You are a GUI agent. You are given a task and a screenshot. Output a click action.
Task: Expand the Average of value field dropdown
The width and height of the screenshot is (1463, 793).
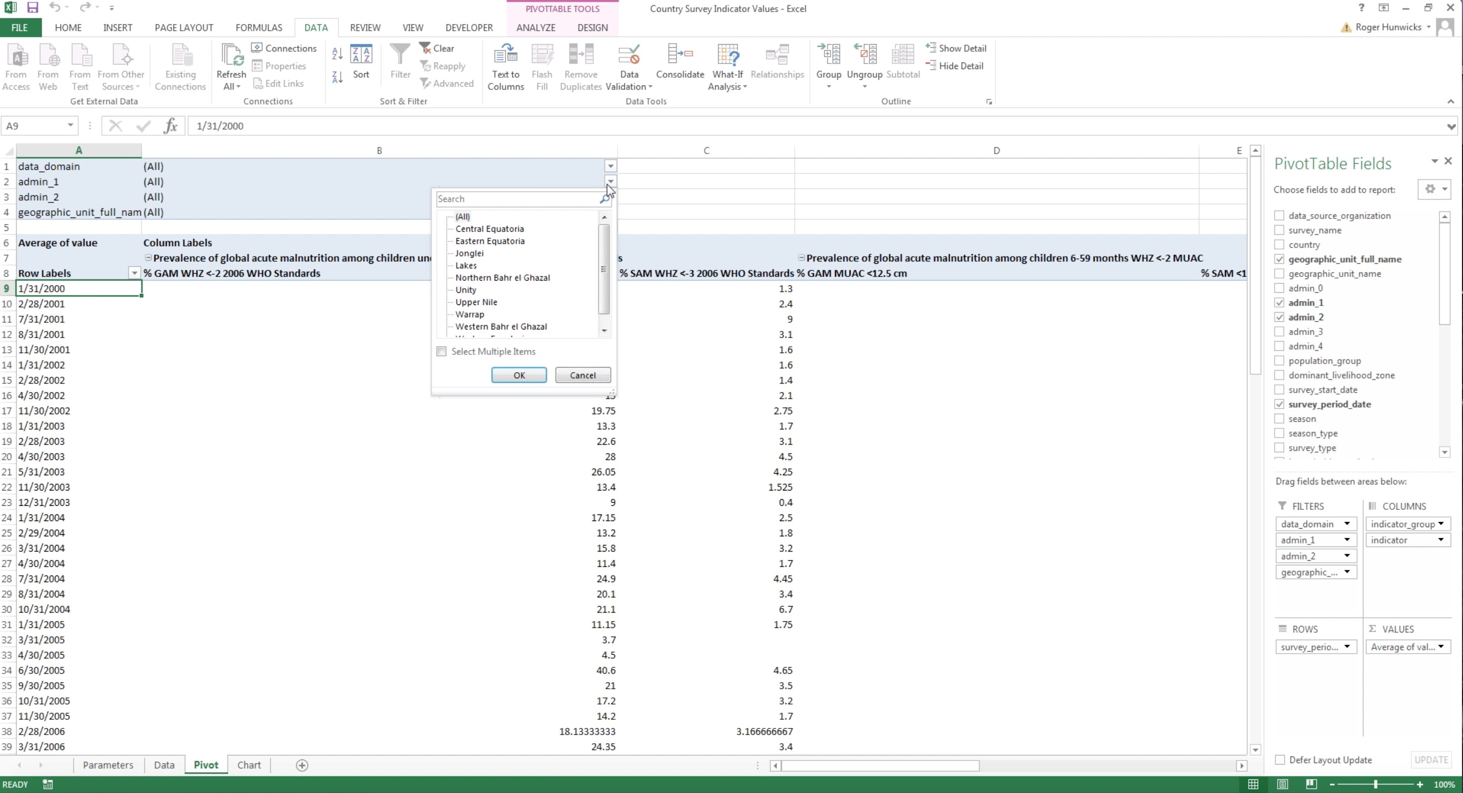(1441, 647)
